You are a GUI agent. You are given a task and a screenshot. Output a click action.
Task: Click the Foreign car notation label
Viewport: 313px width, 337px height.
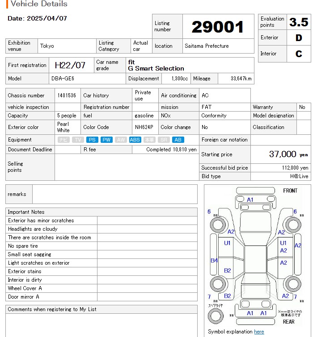pyautogui.click(x=225, y=140)
